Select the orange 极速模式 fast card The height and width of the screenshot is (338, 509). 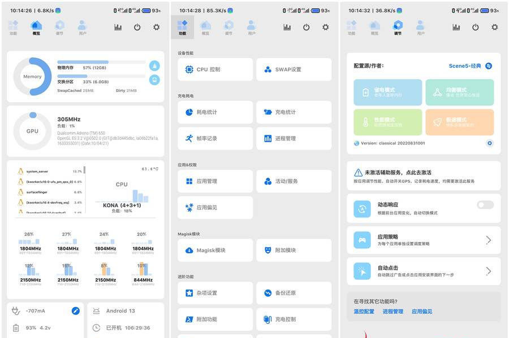tap(460, 122)
